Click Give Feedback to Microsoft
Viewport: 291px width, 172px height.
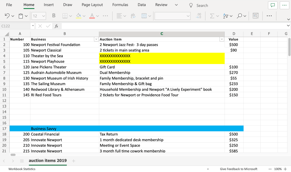[238, 169]
